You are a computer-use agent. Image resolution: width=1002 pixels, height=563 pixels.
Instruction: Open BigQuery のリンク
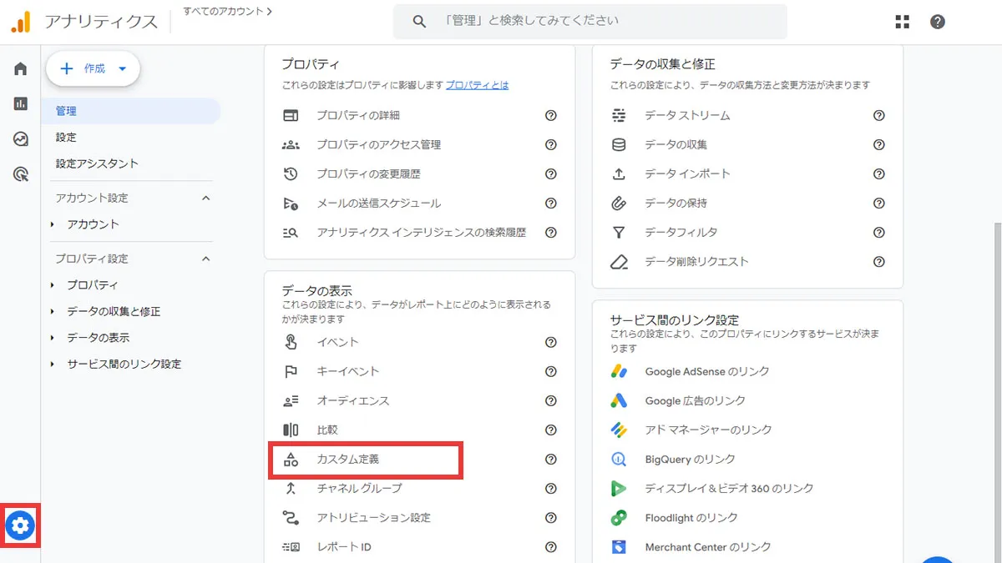690,459
